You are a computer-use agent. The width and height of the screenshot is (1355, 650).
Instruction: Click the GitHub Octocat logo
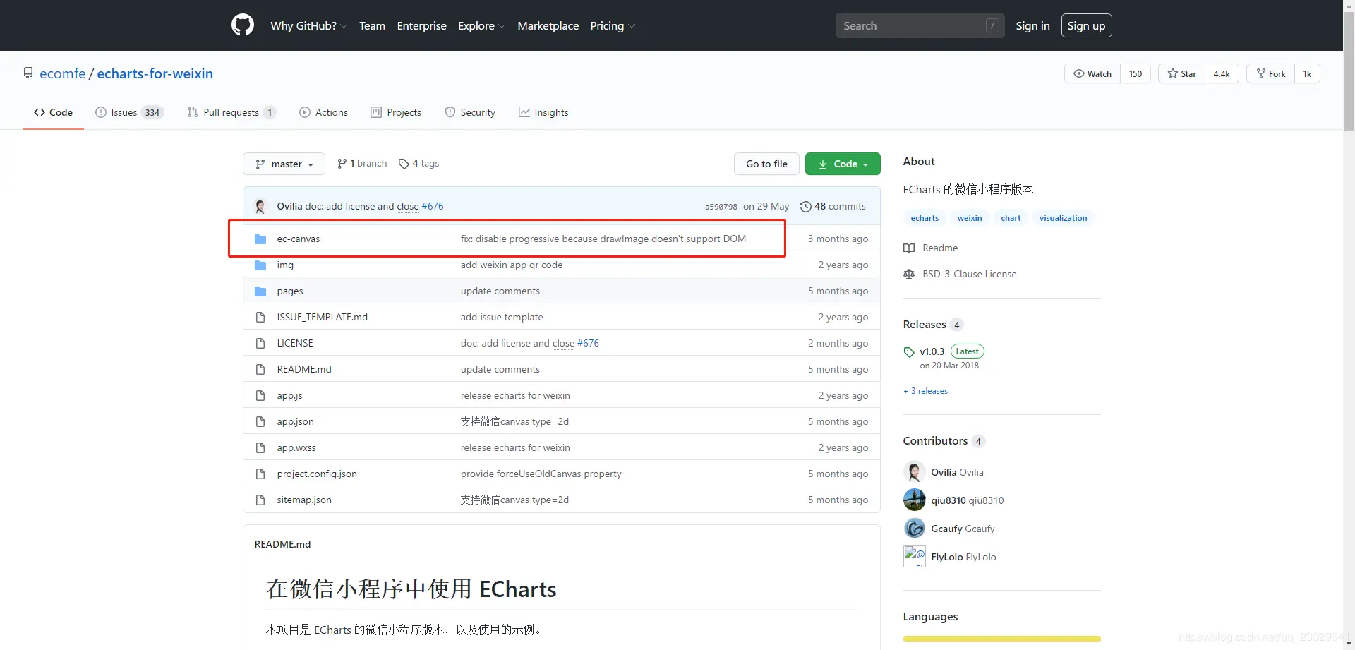point(243,25)
